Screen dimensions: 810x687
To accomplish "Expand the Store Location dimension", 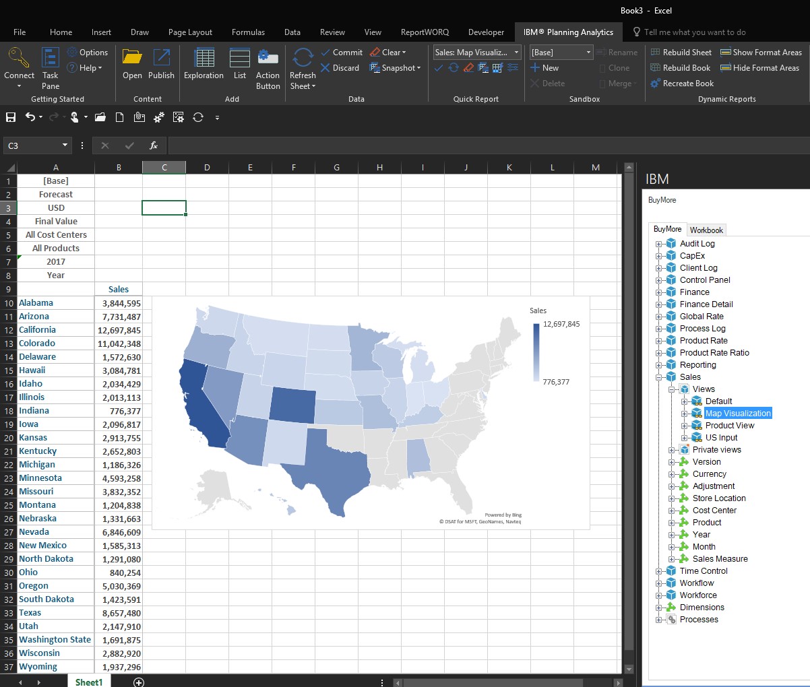I will coord(672,498).
